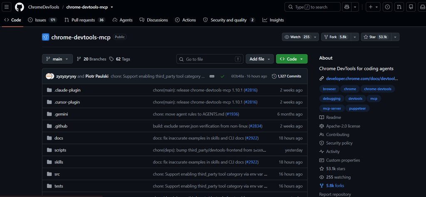The width and height of the screenshot is (426, 197).
Task: Click the commit details ellipsis icon
Action: coord(212,77)
